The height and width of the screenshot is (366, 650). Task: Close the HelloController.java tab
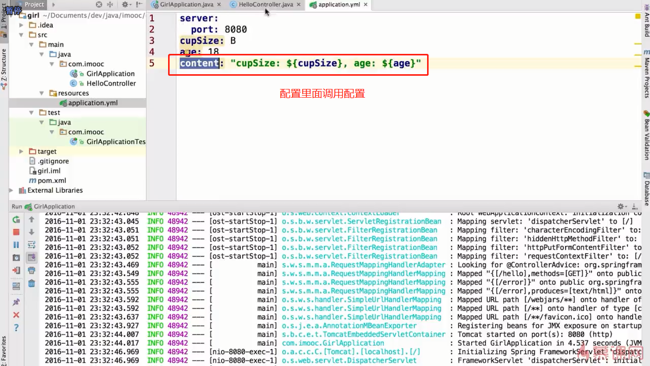[298, 5]
